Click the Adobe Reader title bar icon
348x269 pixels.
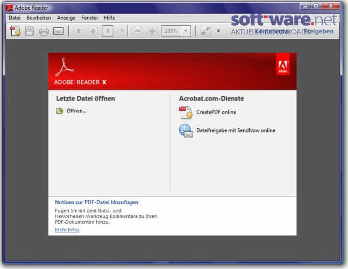(x=9, y=8)
